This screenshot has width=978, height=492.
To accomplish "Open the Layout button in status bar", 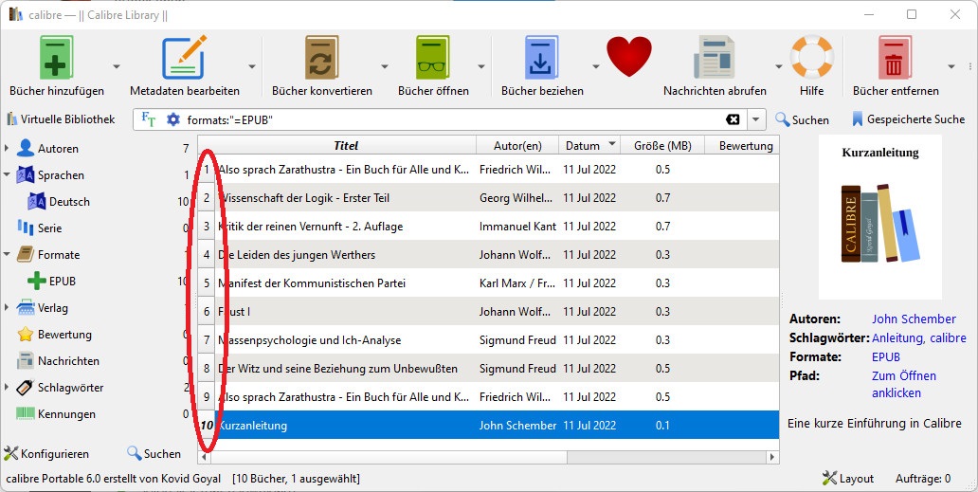I will (x=847, y=479).
